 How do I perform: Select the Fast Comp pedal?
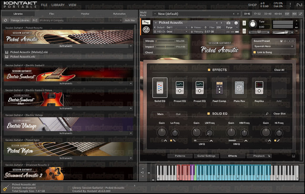pos(219,88)
